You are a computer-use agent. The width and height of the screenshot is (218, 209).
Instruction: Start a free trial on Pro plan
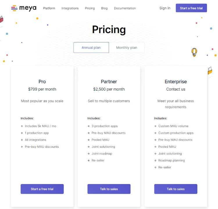tap(42, 189)
